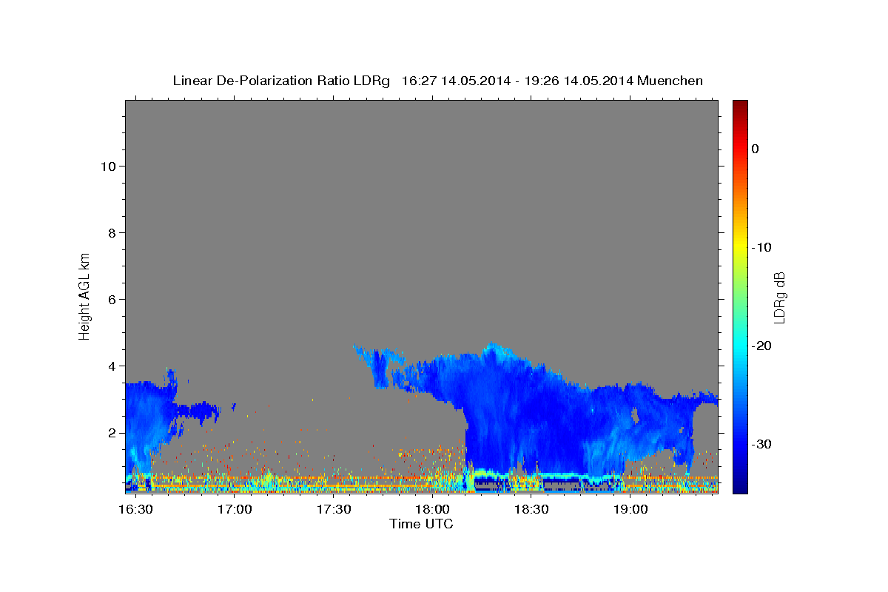Viewport: 888px width, 592px height.
Task: Click the '17:30' time tick label
Action: tap(334, 510)
